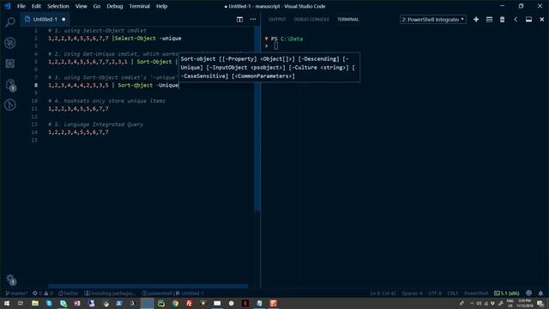
Task: Click the PowerShell version 5.1 (x86) indicator
Action: click(x=507, y=293)
